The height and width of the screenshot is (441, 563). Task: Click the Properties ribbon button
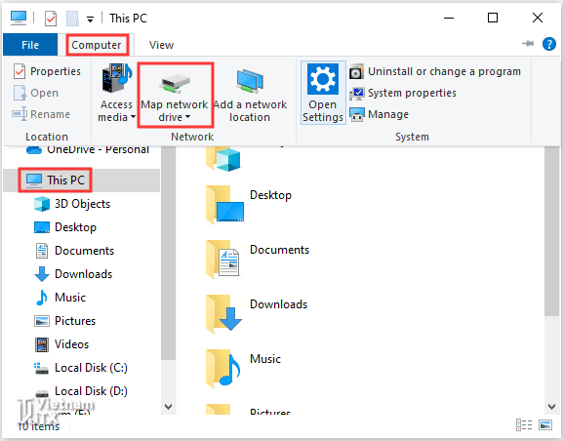coord(47,71)
